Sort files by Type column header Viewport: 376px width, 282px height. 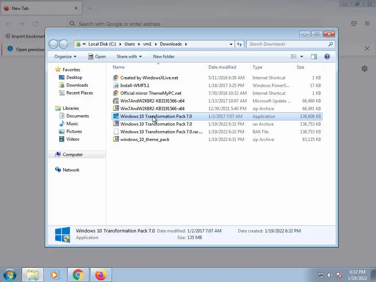pyautogui.click(x=272, y=67)
